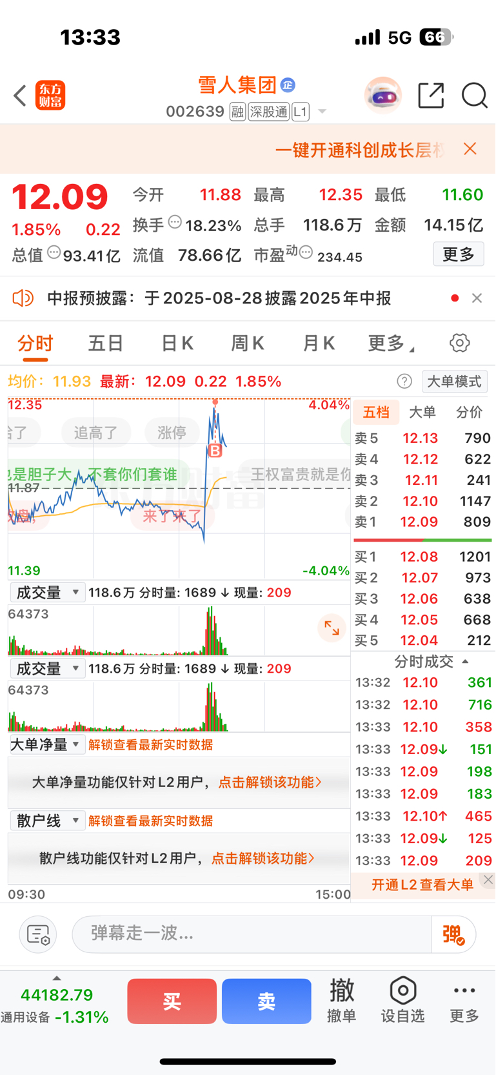Open the 更多 three-dots menu at bottom

[464, 1000]
